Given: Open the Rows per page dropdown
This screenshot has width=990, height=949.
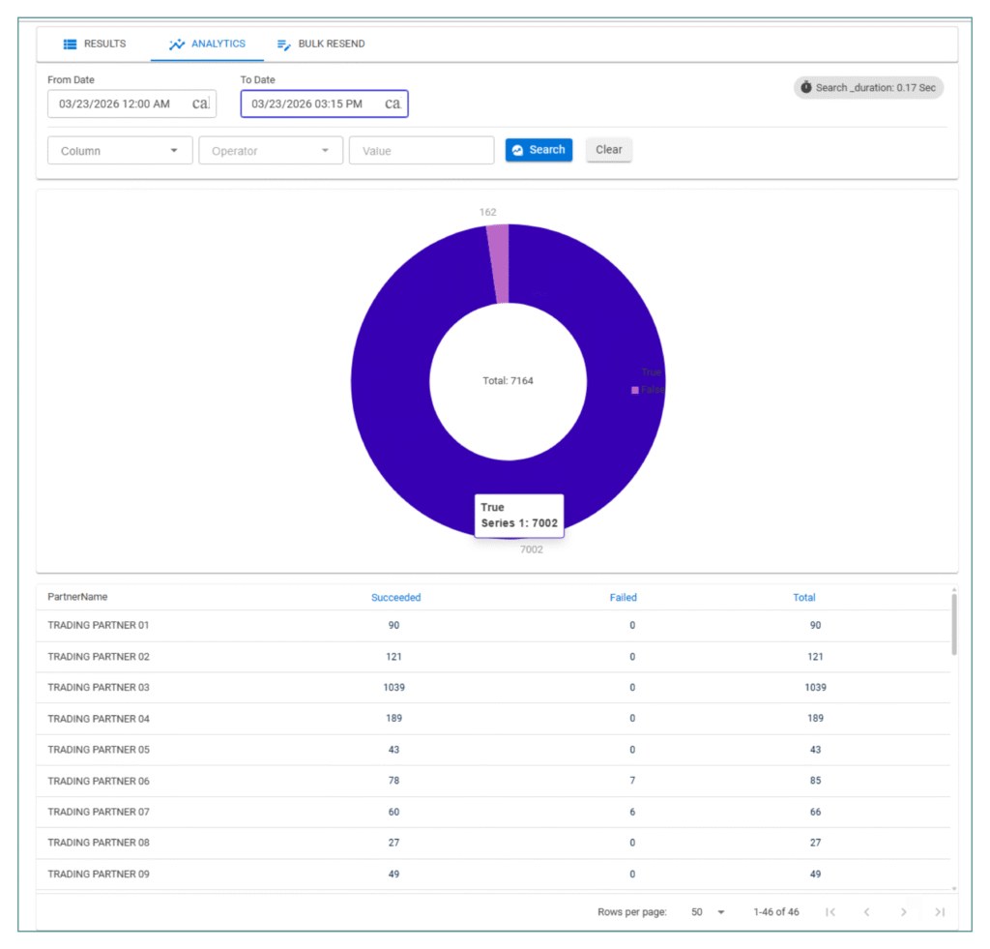Looking at the screenshot, I should click(x=707, y=911).
